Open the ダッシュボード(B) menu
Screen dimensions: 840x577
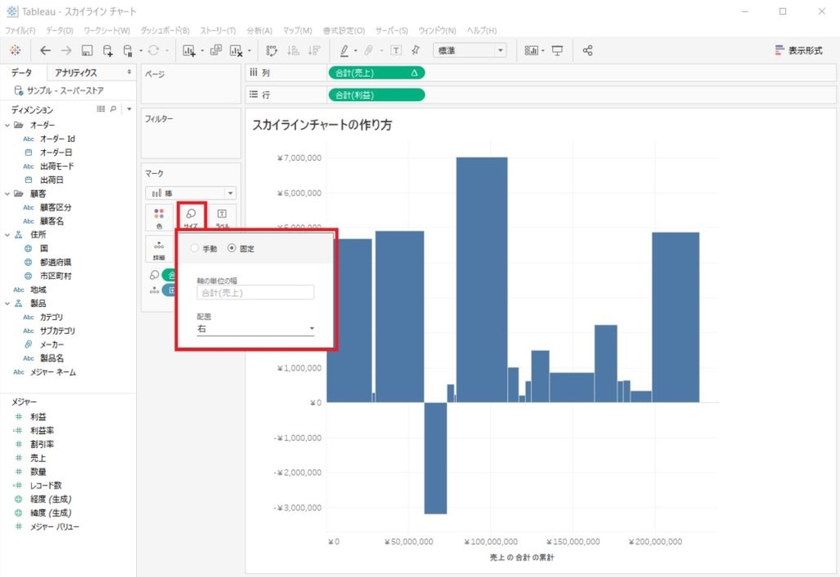tap(165, 30)
